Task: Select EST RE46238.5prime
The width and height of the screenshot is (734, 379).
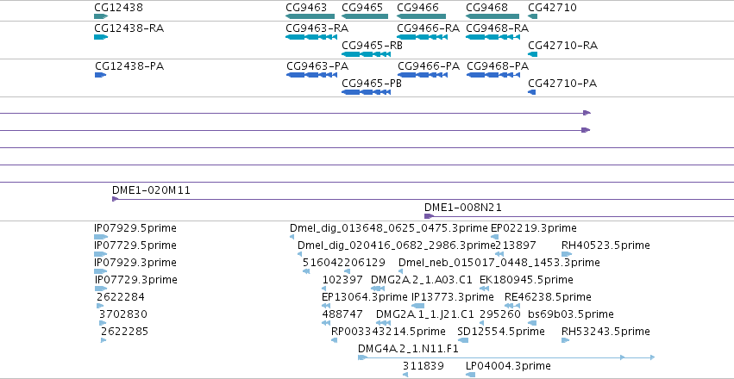Action: [x=548, y=297]
